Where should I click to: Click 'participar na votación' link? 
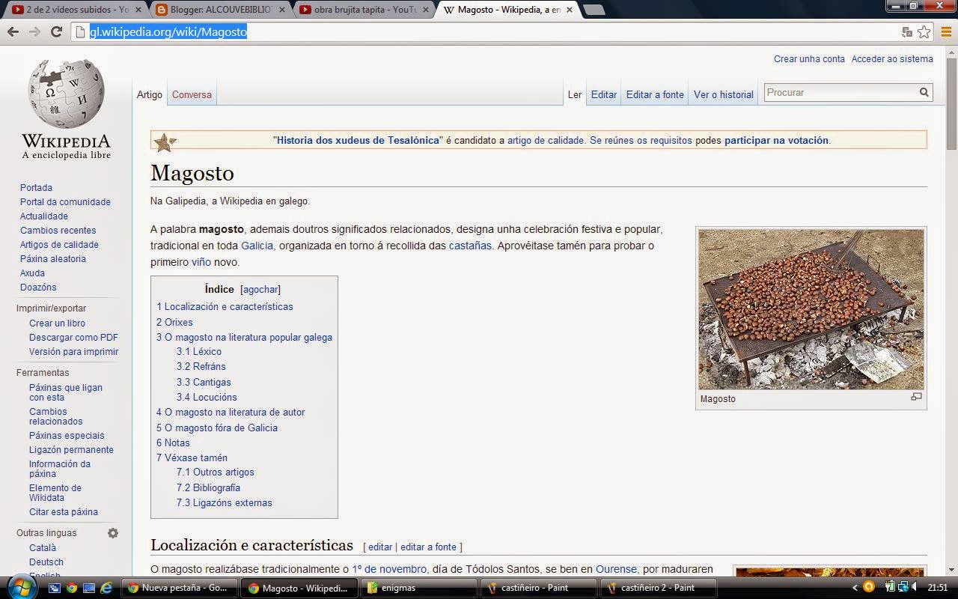click(x=776, y=140)
